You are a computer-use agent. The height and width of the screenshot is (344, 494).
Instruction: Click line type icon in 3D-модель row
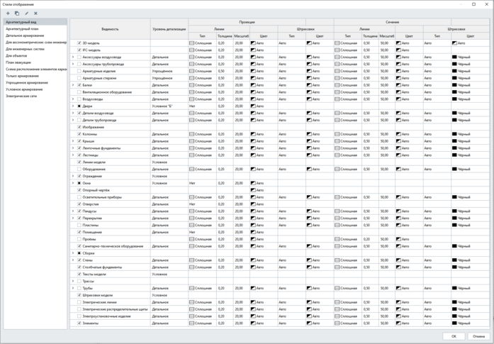[x=191, y=43]
